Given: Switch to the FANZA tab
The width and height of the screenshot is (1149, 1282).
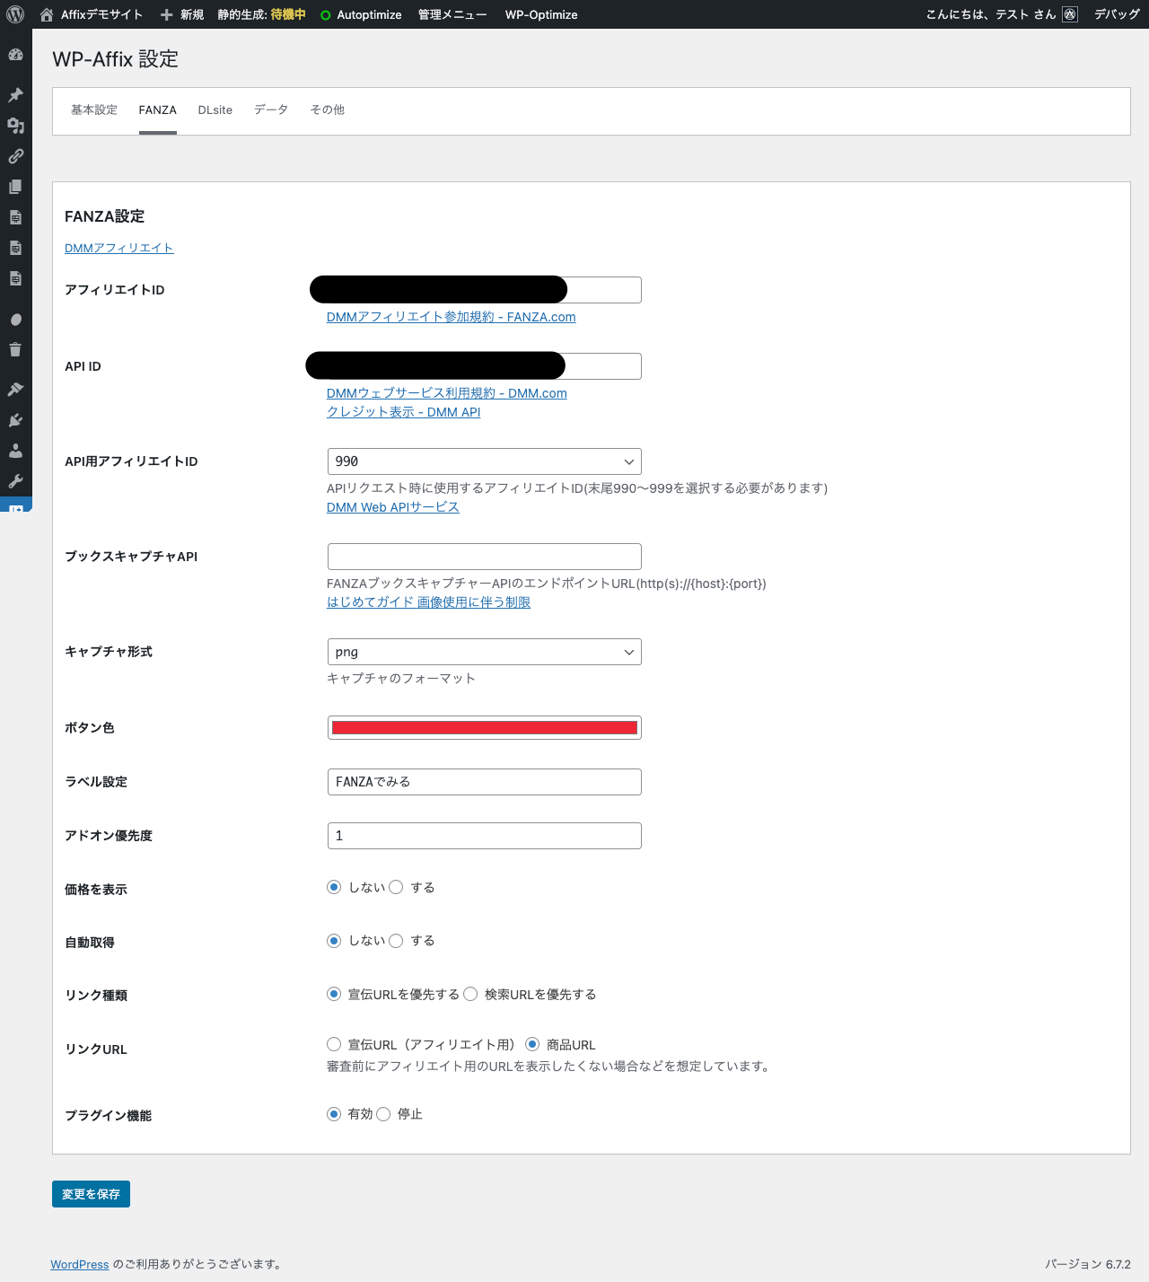Looking at the screenshot, I should (158, 110).
